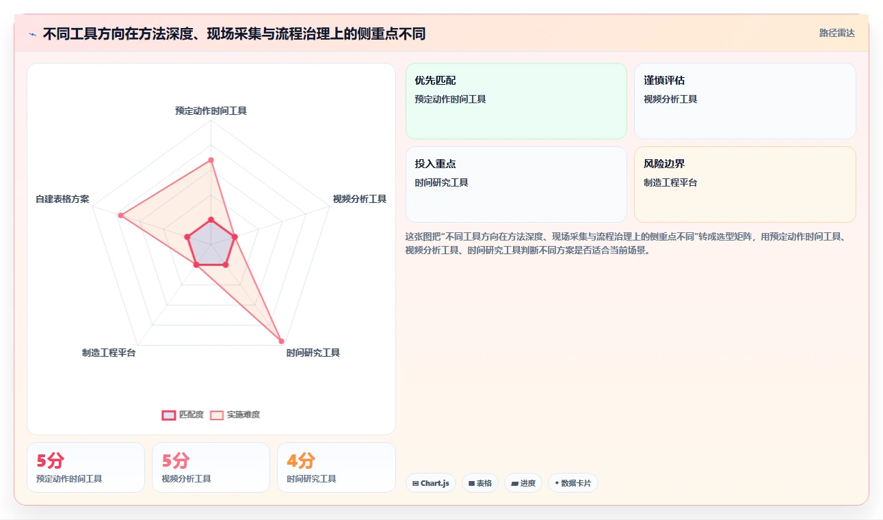Image resolution: width=883 pixels, height=520 pixels.
Task: Click radar axis label 预定动作时间工具
Action: pyautogui.click(x=211, y=110)
